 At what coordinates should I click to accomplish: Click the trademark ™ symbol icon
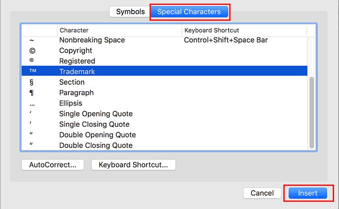tap(33, 70)
